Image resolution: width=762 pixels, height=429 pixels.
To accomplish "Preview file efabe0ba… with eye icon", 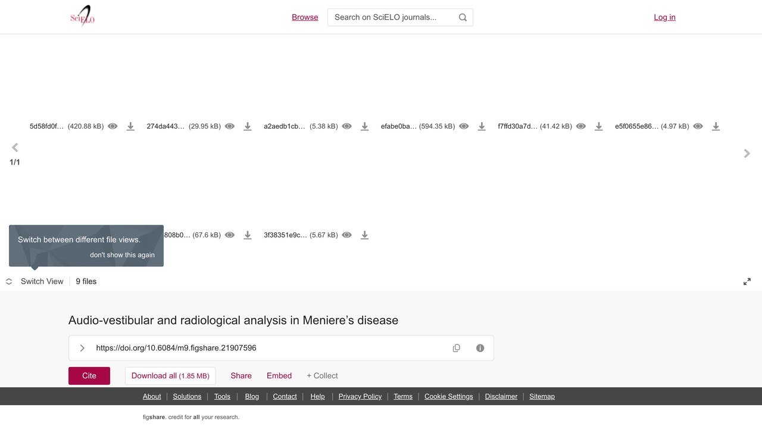I will tap(464, 126).
